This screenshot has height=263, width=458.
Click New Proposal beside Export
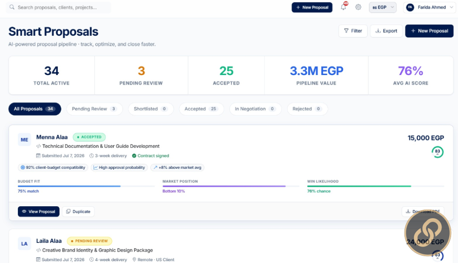click(x=429, y=31)
